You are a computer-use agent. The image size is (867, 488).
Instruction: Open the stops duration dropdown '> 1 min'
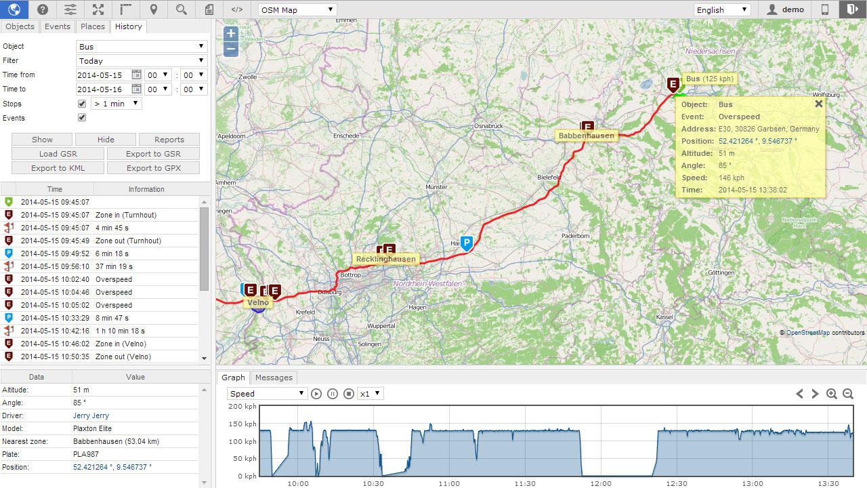(x=117, y=104)
